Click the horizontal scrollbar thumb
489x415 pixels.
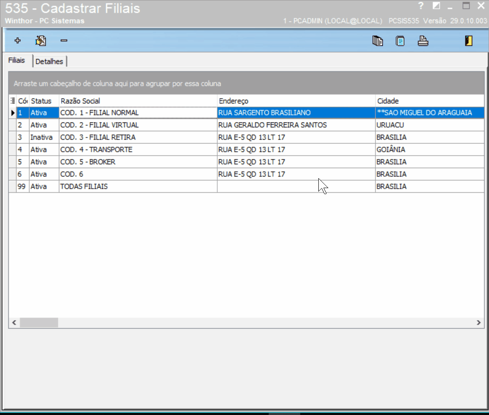click(x=39, y=323)
